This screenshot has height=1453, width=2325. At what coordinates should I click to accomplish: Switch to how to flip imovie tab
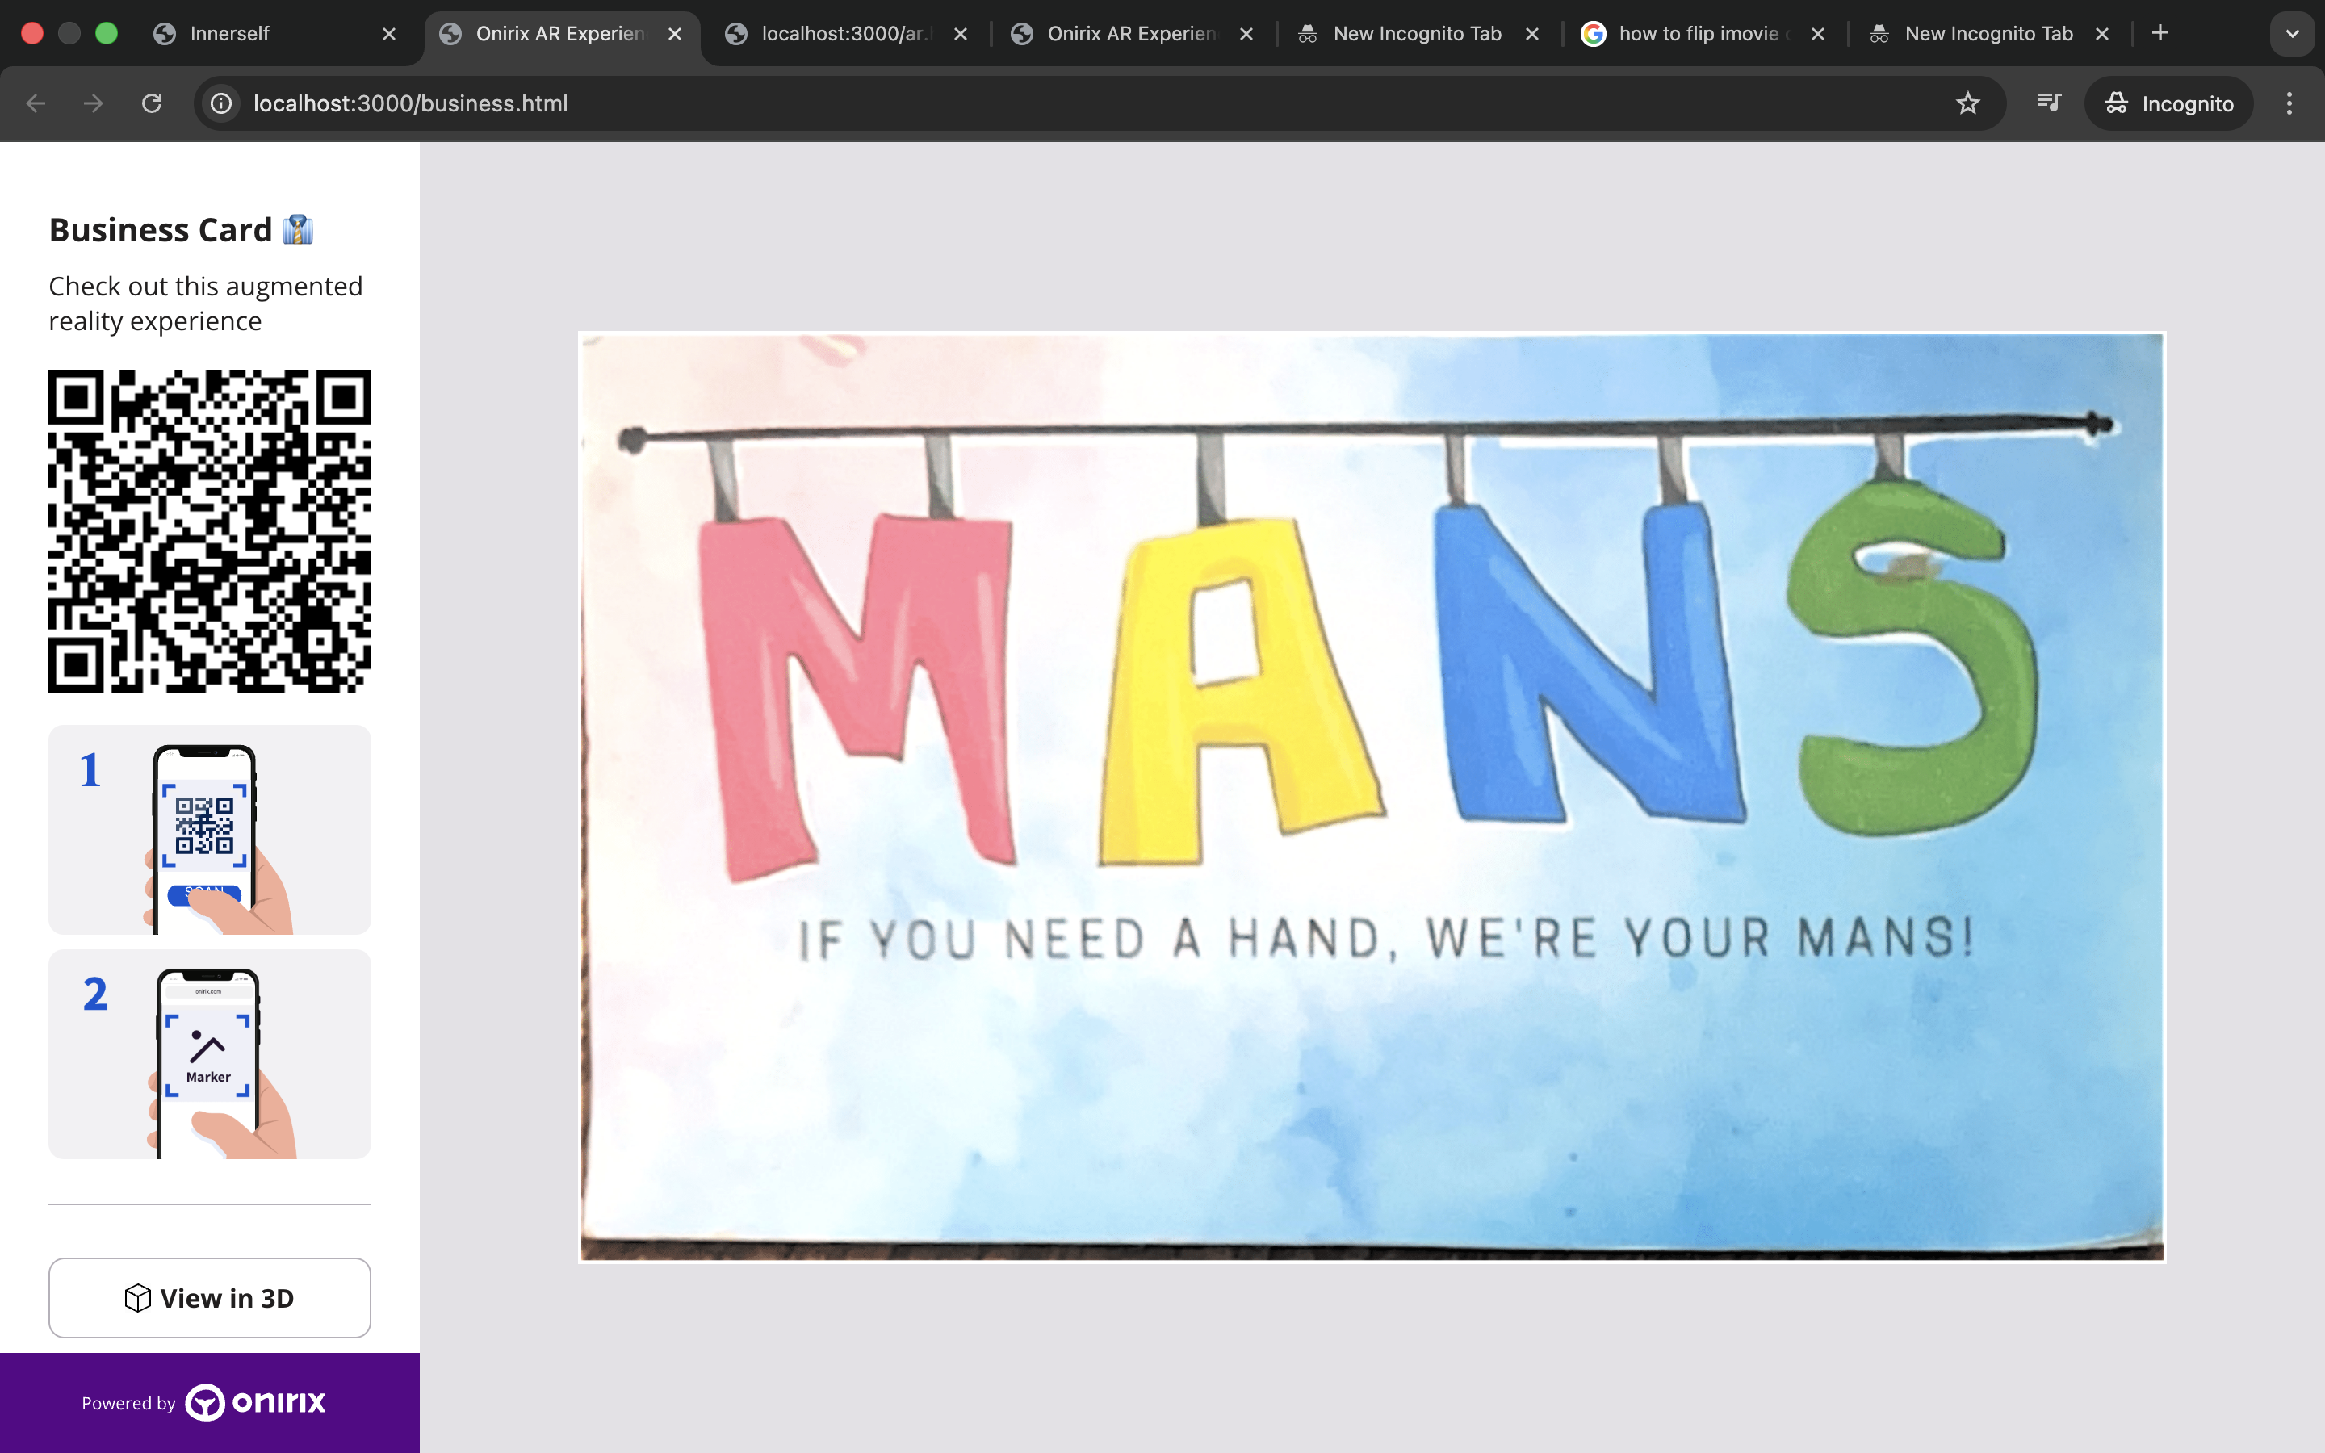[1697, 34]
